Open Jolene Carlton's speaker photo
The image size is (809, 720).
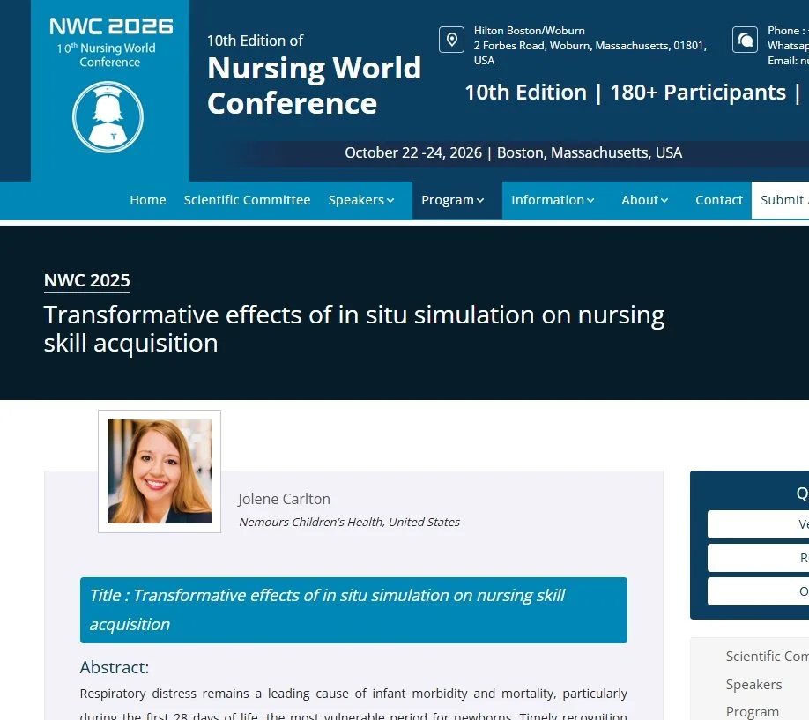pyautogui.click(x=159, y=470)
